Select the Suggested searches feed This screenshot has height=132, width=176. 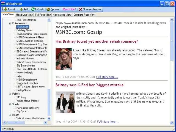[x=27, y=83]
